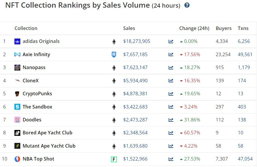Viewport: 257px width, 167px height.
Task: Click CloneX collection logo
Action: [17, 80]
